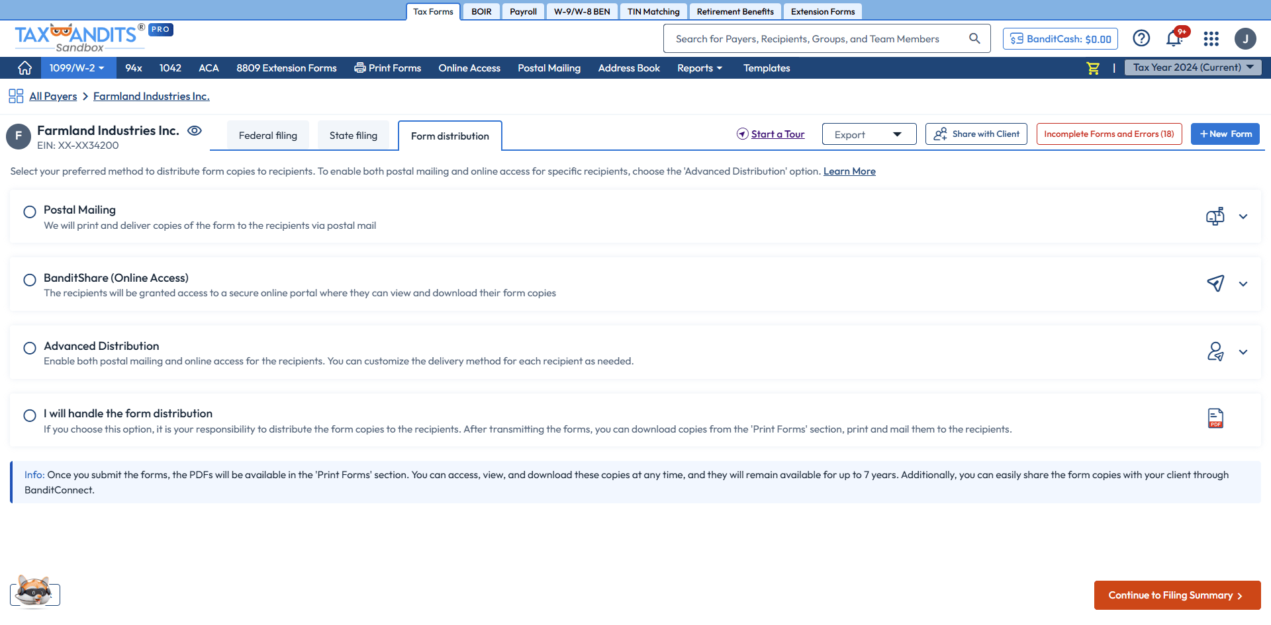Viewport: 1271px width, 625px height.
Task: Click the New Form button
Action: (x=1225, y=134)
